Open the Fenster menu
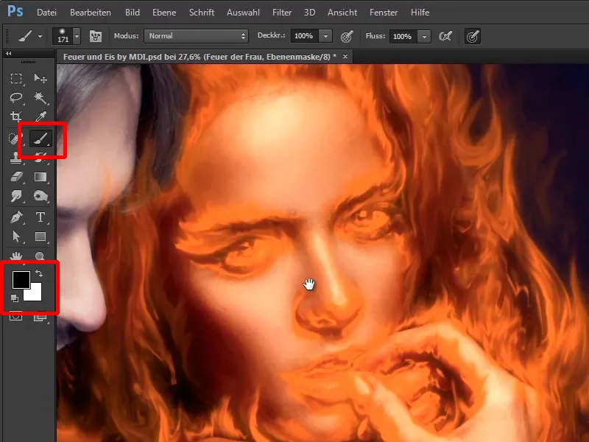The width and height of the screenshot is (589, 442). click(x=384, y=13)
